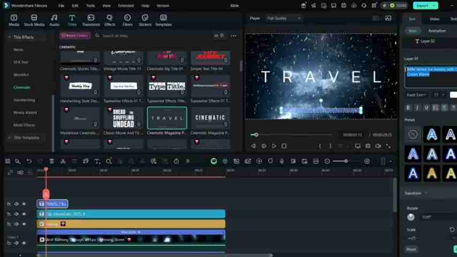457x257 pixels.
Task: Mute the cyan title track
Action: (16, 214)
